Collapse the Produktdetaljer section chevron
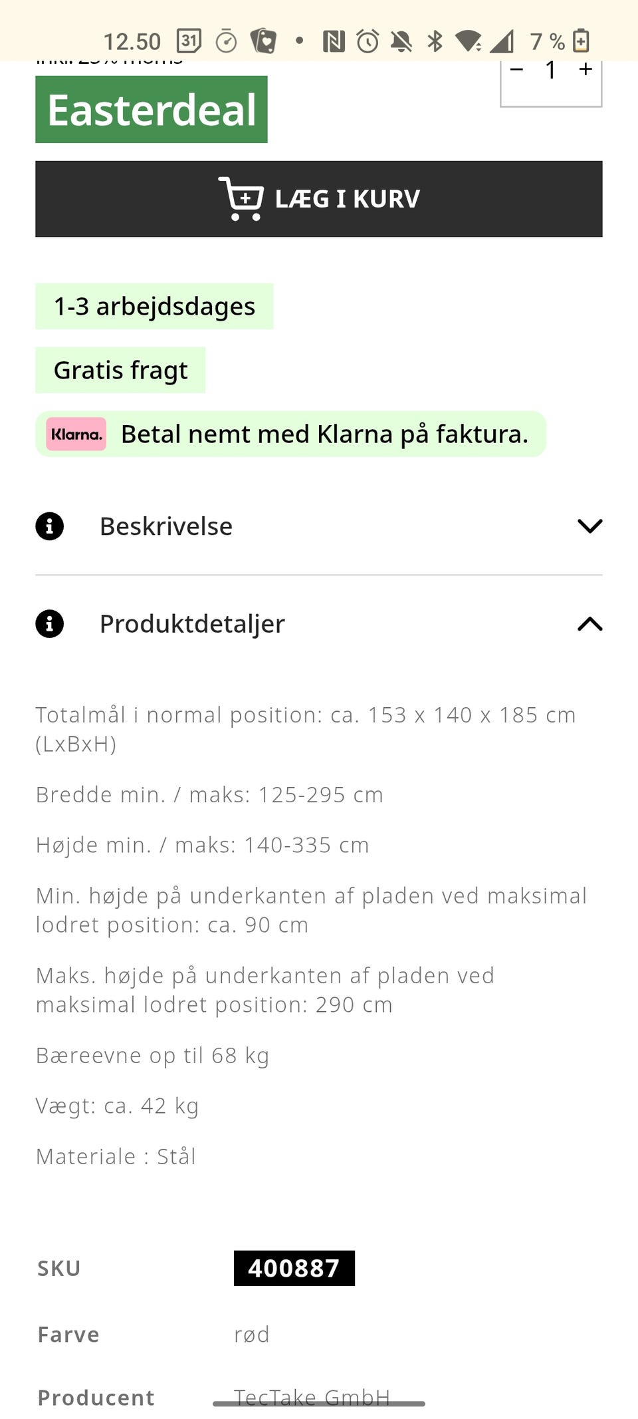 tap(590, 624)
